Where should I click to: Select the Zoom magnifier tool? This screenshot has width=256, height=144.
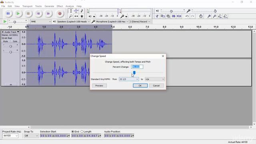(x=71, y=16)
